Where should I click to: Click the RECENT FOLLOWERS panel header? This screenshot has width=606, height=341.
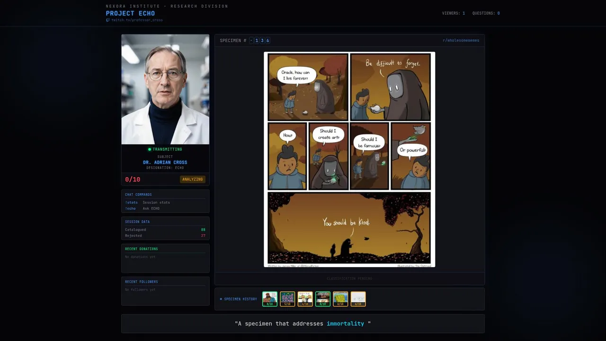(142, 282)
